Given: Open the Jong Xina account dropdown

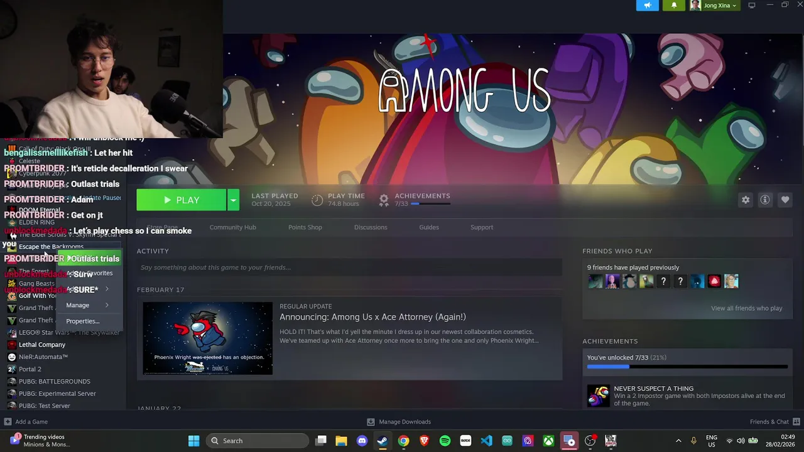Looking at the screenshot, I should click(714, 6).
